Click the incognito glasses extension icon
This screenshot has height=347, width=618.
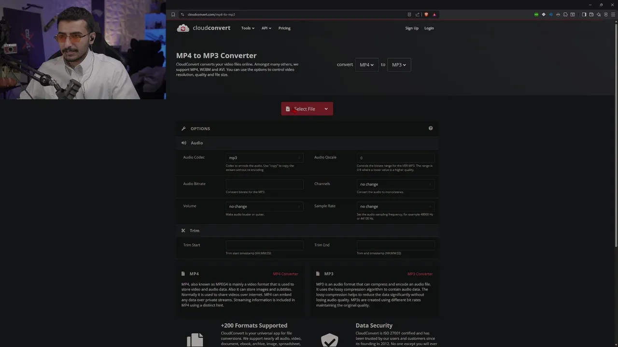click(x=558, y=14)
